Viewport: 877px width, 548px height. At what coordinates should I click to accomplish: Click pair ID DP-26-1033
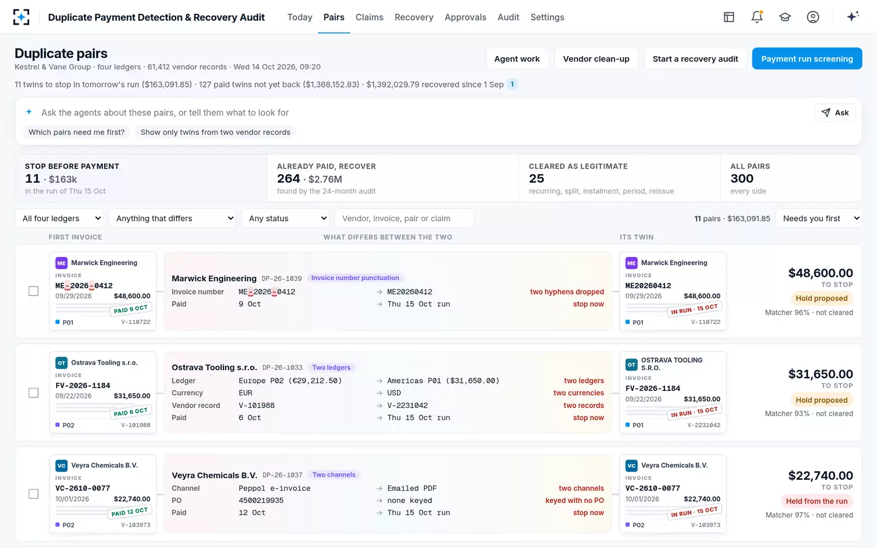pos(283,368)
